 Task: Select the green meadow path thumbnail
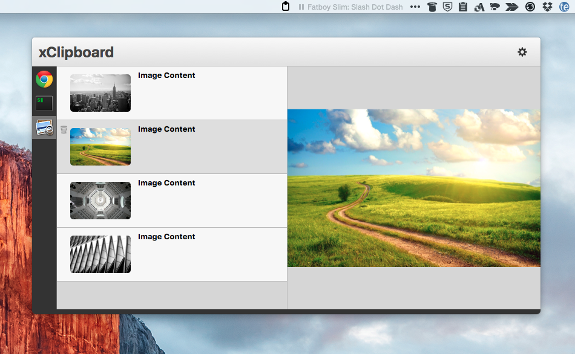[x=100, y=147]
